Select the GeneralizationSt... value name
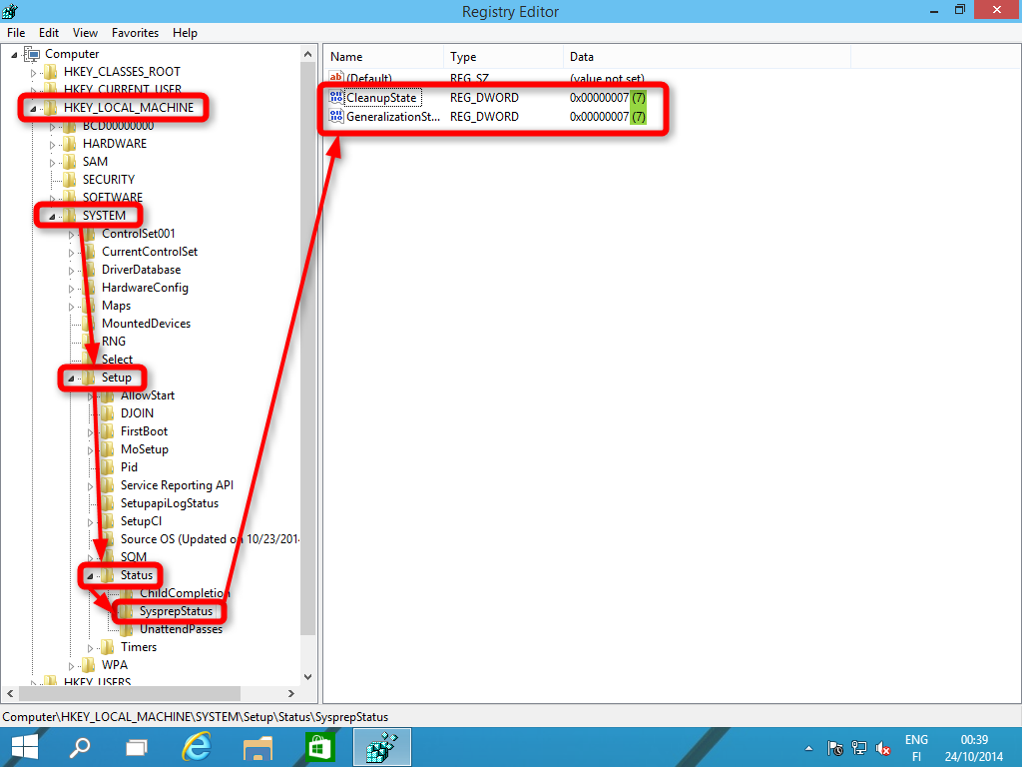The image size is (1022, 767). pyautogui.click(x=393, y=117)
